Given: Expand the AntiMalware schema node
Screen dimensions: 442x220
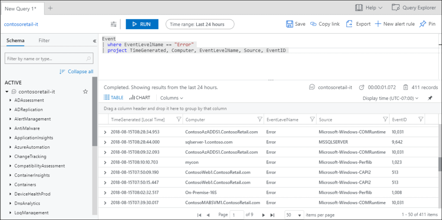Looking at the screenshot, I should coord(10,128).
